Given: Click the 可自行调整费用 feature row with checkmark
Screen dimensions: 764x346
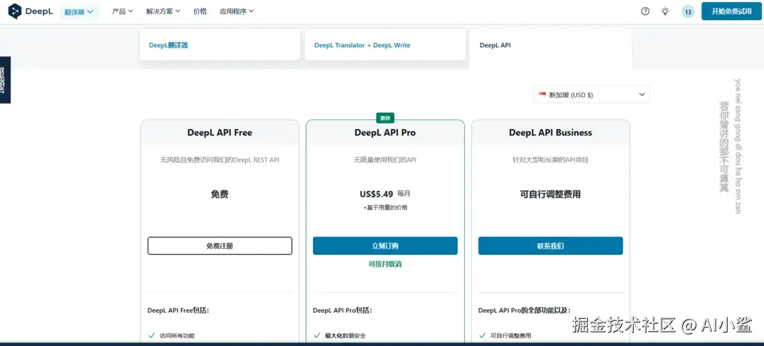Looking at the screenshot, I should point(504,336).
